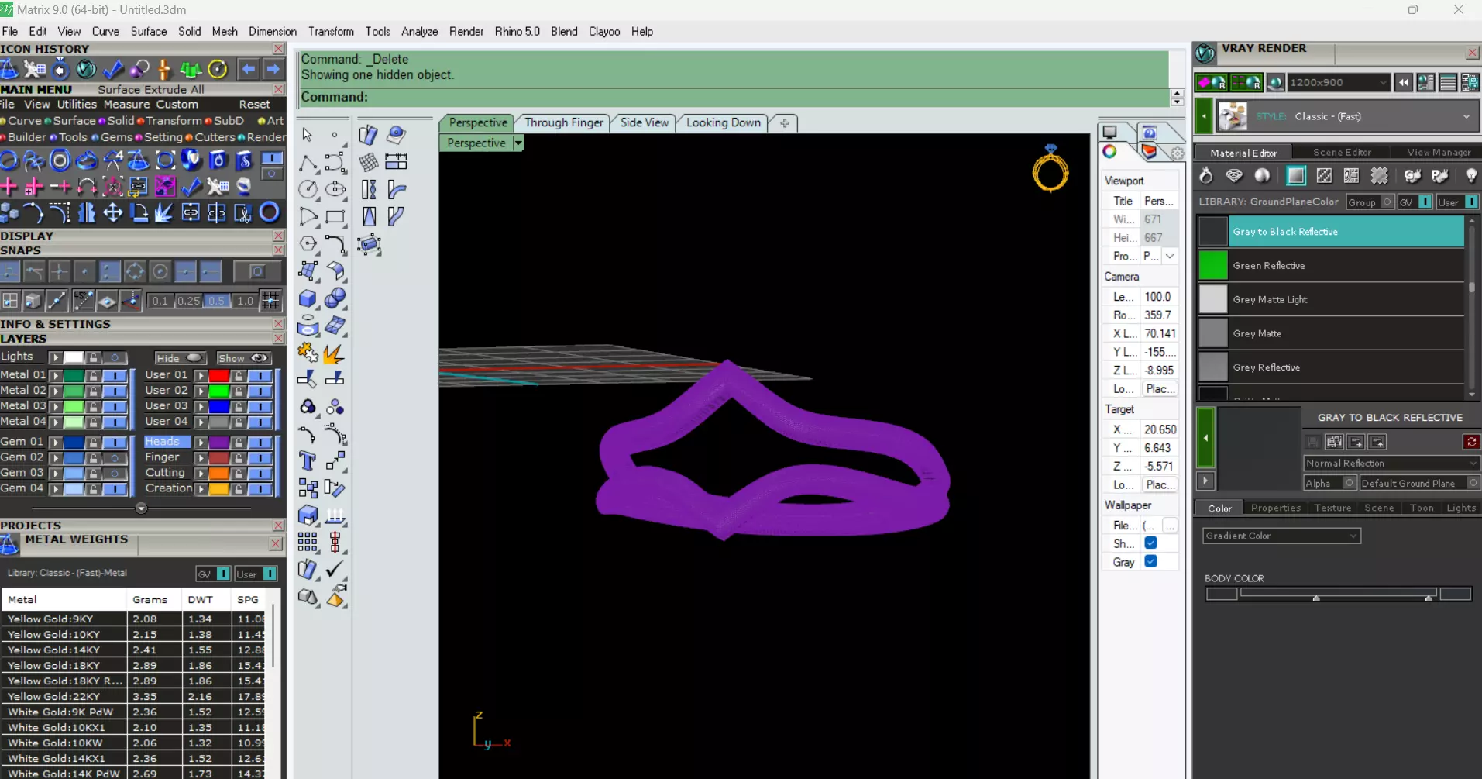Switch to Scene Editor tab
This screenshot has width=1482, height=779.
(1342, 153)
